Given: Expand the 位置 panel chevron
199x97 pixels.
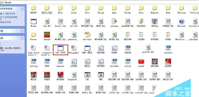Looking at the screenshot, I should pyautogui.click(x=22, y=31).
